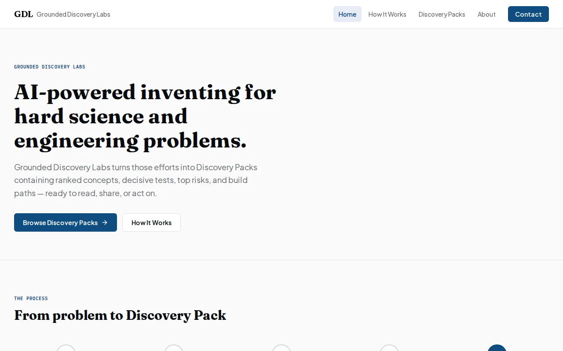Click the Contact button

[528, 14]
